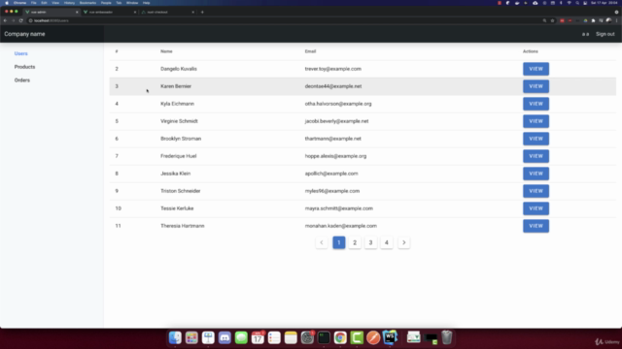Bookmark this page with star icon
This screenshot has height=349, width=622.
coord(552,20)
